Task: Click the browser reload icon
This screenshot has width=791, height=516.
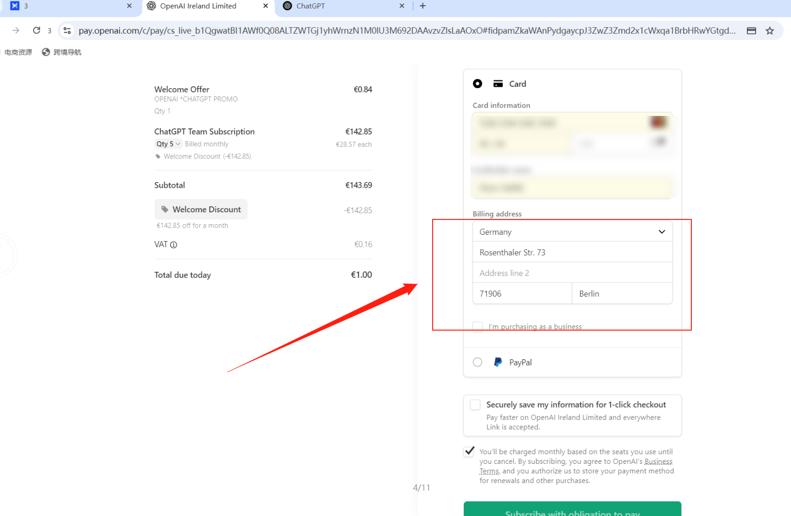Action: point(36,31)
